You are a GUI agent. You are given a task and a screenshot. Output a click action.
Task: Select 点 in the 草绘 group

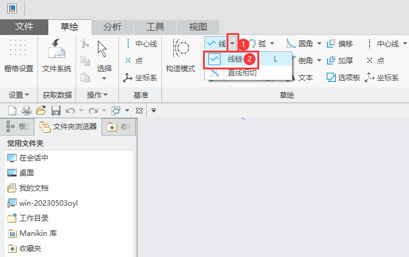376,61
